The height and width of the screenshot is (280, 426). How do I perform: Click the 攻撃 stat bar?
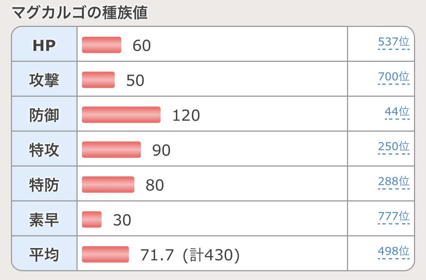[x=98, y=80]
